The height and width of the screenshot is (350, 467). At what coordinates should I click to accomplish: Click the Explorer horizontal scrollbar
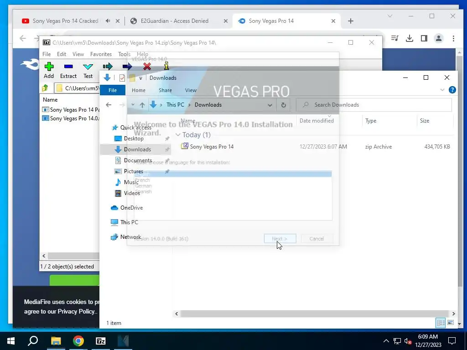click(x=314, y=314)
